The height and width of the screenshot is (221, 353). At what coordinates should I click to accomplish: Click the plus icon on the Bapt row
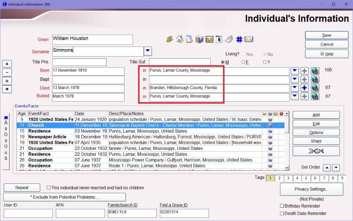[x=304, y=79]
